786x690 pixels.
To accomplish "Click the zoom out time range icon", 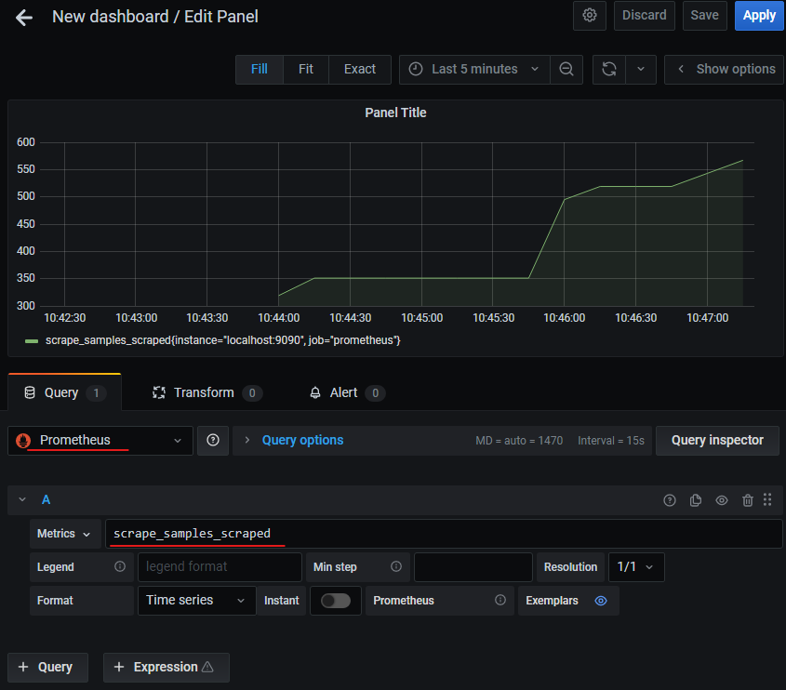I will tap(566, 69).
